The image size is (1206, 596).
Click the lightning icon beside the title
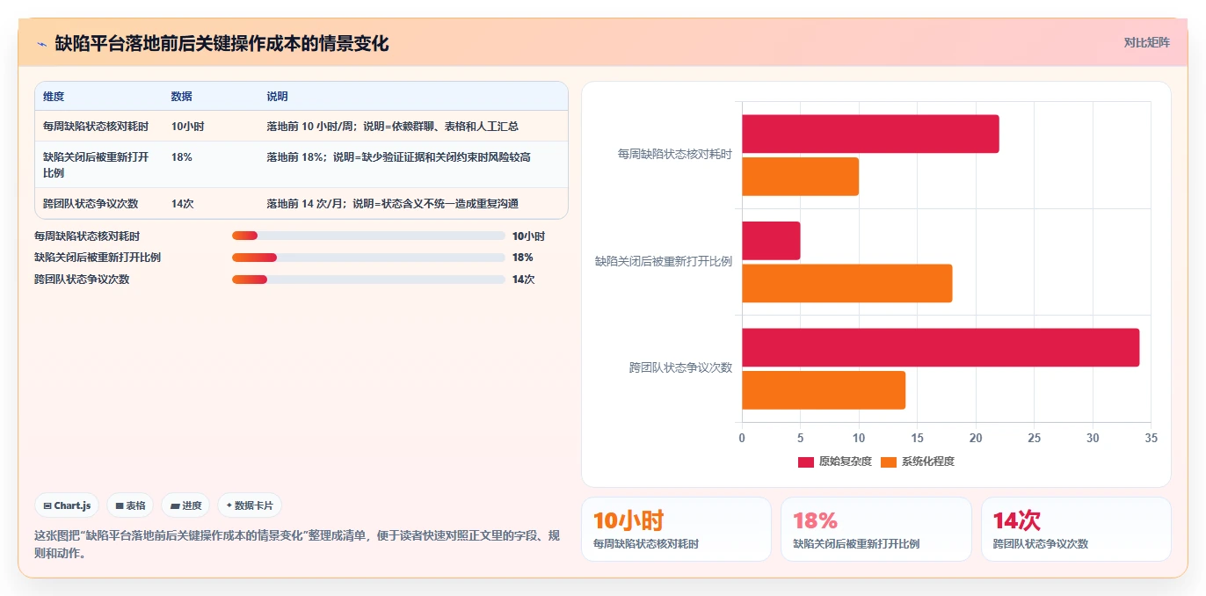pos(41,44)
